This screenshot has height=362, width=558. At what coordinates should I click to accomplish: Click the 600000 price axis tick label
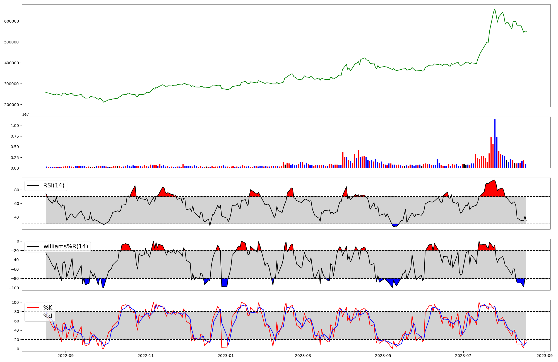11,21
